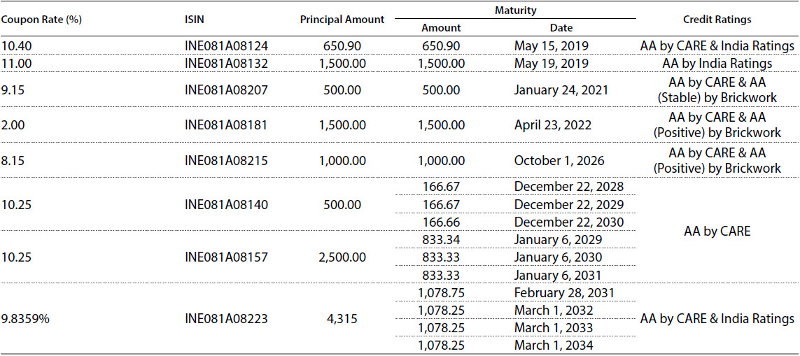Image resolution: width=800 pixels, height=356 pixels.
Task: Select the AA by India Ratings cell
Action: click(717, 64)
